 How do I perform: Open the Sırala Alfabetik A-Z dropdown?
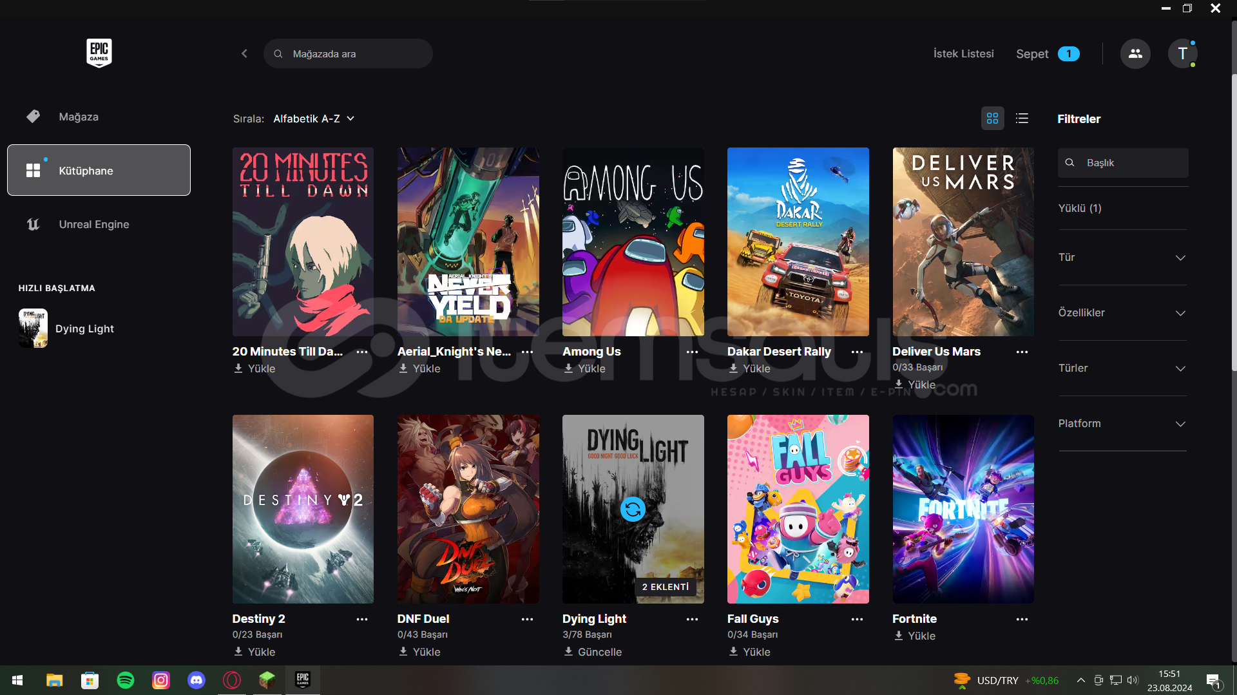314,119
